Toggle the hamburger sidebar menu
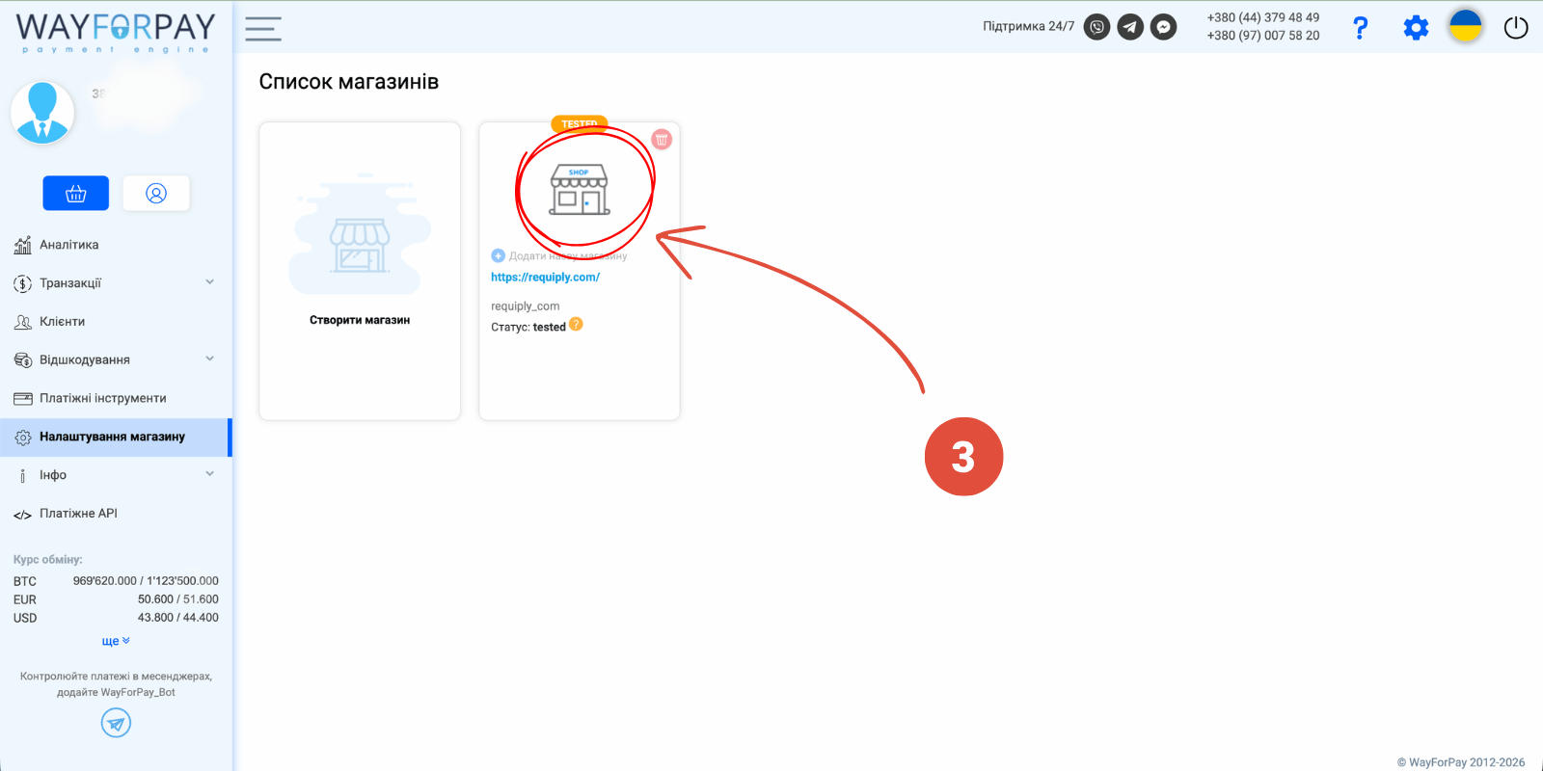The image size is (1543, 771). (x=262, y=29)
